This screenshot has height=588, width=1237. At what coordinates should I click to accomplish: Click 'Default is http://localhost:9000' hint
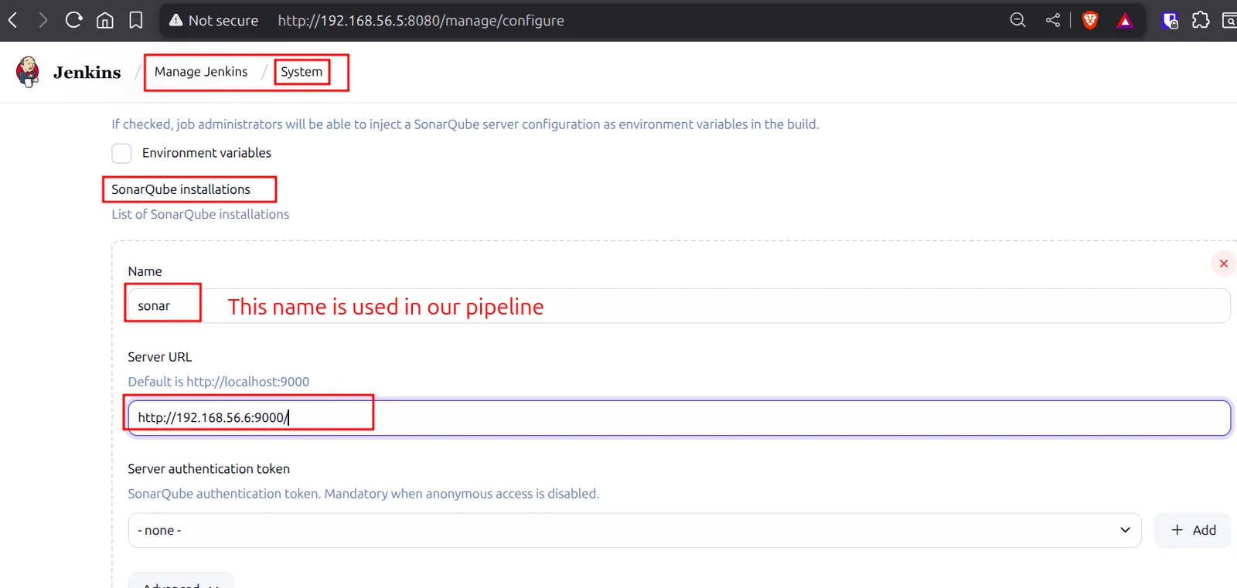[219, 382]
